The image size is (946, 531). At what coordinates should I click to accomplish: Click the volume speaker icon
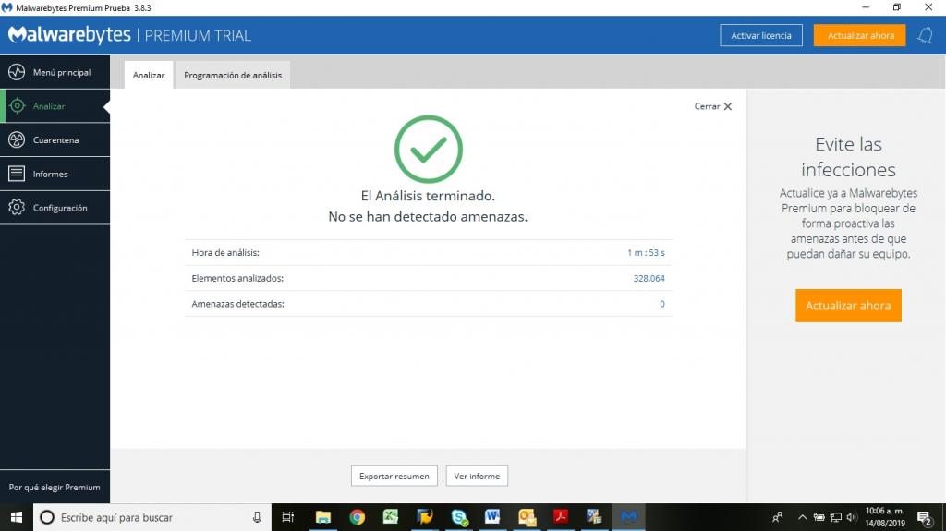(852, 517)
